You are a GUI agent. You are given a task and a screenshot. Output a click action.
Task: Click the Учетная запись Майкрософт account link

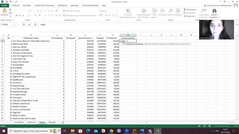pos(219,6)
